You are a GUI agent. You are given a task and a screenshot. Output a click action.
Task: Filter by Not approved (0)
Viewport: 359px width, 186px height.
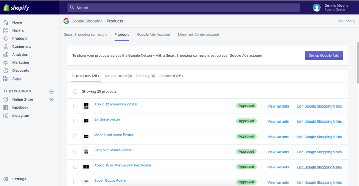point(118,76)
